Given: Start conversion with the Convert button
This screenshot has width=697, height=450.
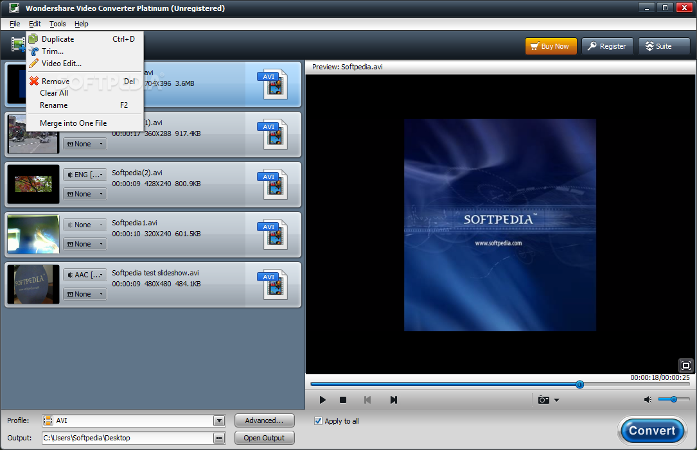Looking at the screenshot, I should [651, 431].
